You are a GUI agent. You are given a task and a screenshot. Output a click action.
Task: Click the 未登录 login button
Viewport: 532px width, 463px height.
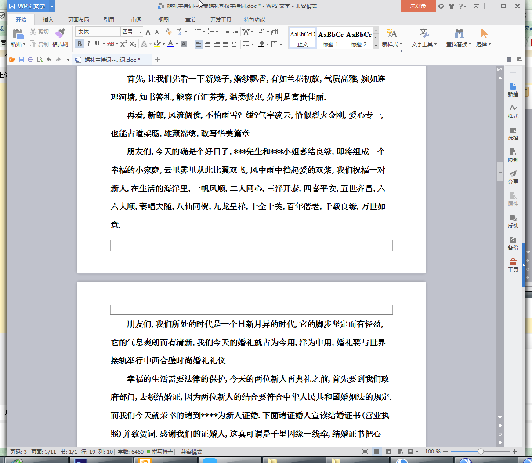tap(418, 6)
